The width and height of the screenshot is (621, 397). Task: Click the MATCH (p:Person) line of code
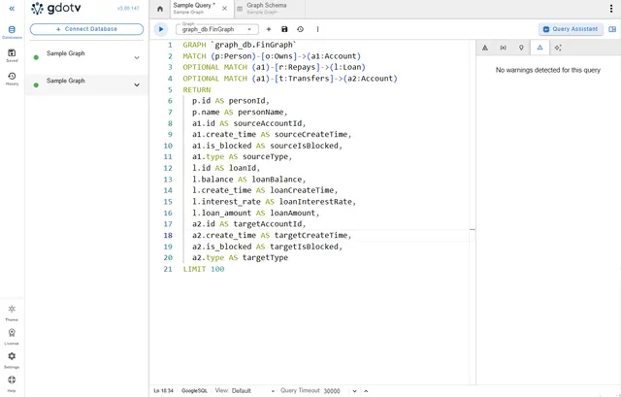272,56
